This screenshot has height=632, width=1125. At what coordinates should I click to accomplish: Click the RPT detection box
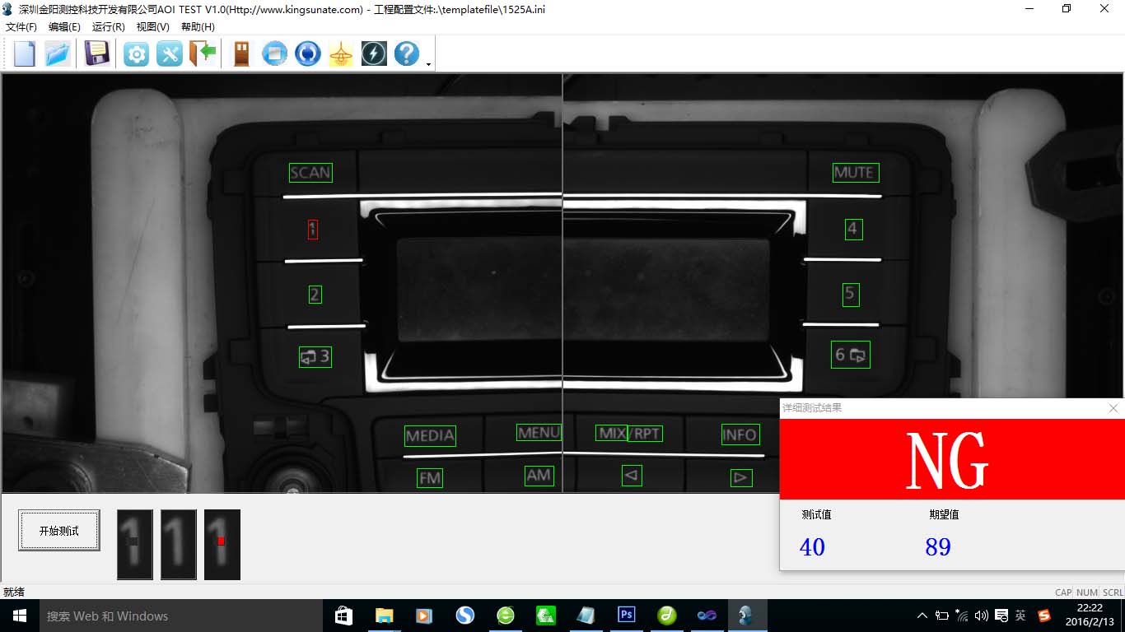tap(645, 434)
